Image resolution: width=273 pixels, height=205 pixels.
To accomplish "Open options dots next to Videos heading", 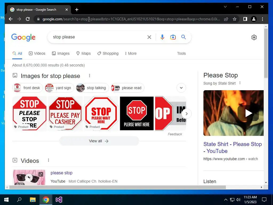I will [x=49, y=160].
